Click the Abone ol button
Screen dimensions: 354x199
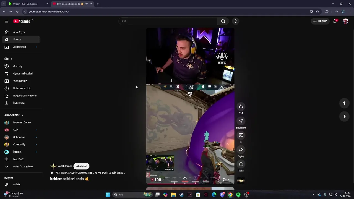point(81,166)
